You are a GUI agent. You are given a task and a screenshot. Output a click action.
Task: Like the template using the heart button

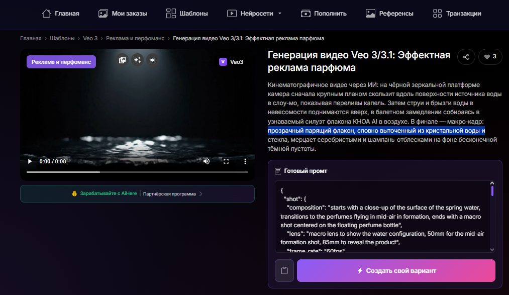488,57
